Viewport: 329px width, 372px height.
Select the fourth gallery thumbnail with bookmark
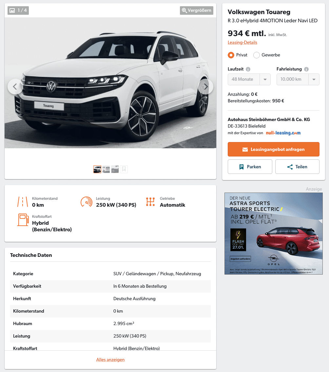click(124, 169)
